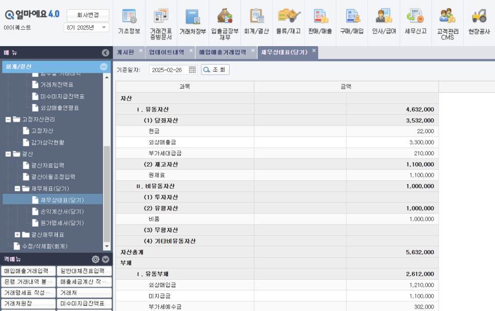This screenshot has height=311, width=495.
Task: Open 외상매출연령표 in menu tree
Action: click(59, 108)
